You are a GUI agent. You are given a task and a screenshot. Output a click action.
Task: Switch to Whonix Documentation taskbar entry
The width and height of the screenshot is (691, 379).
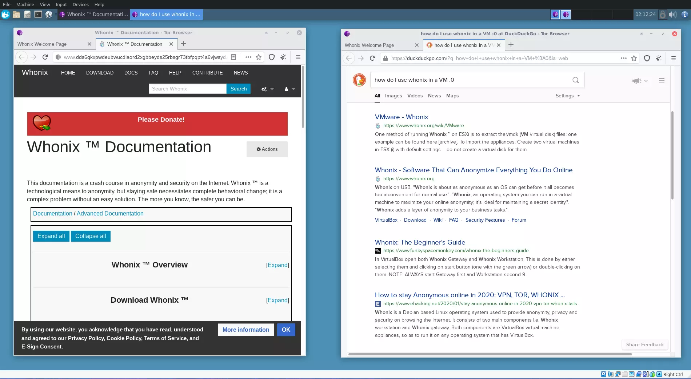tap(94, 14)
